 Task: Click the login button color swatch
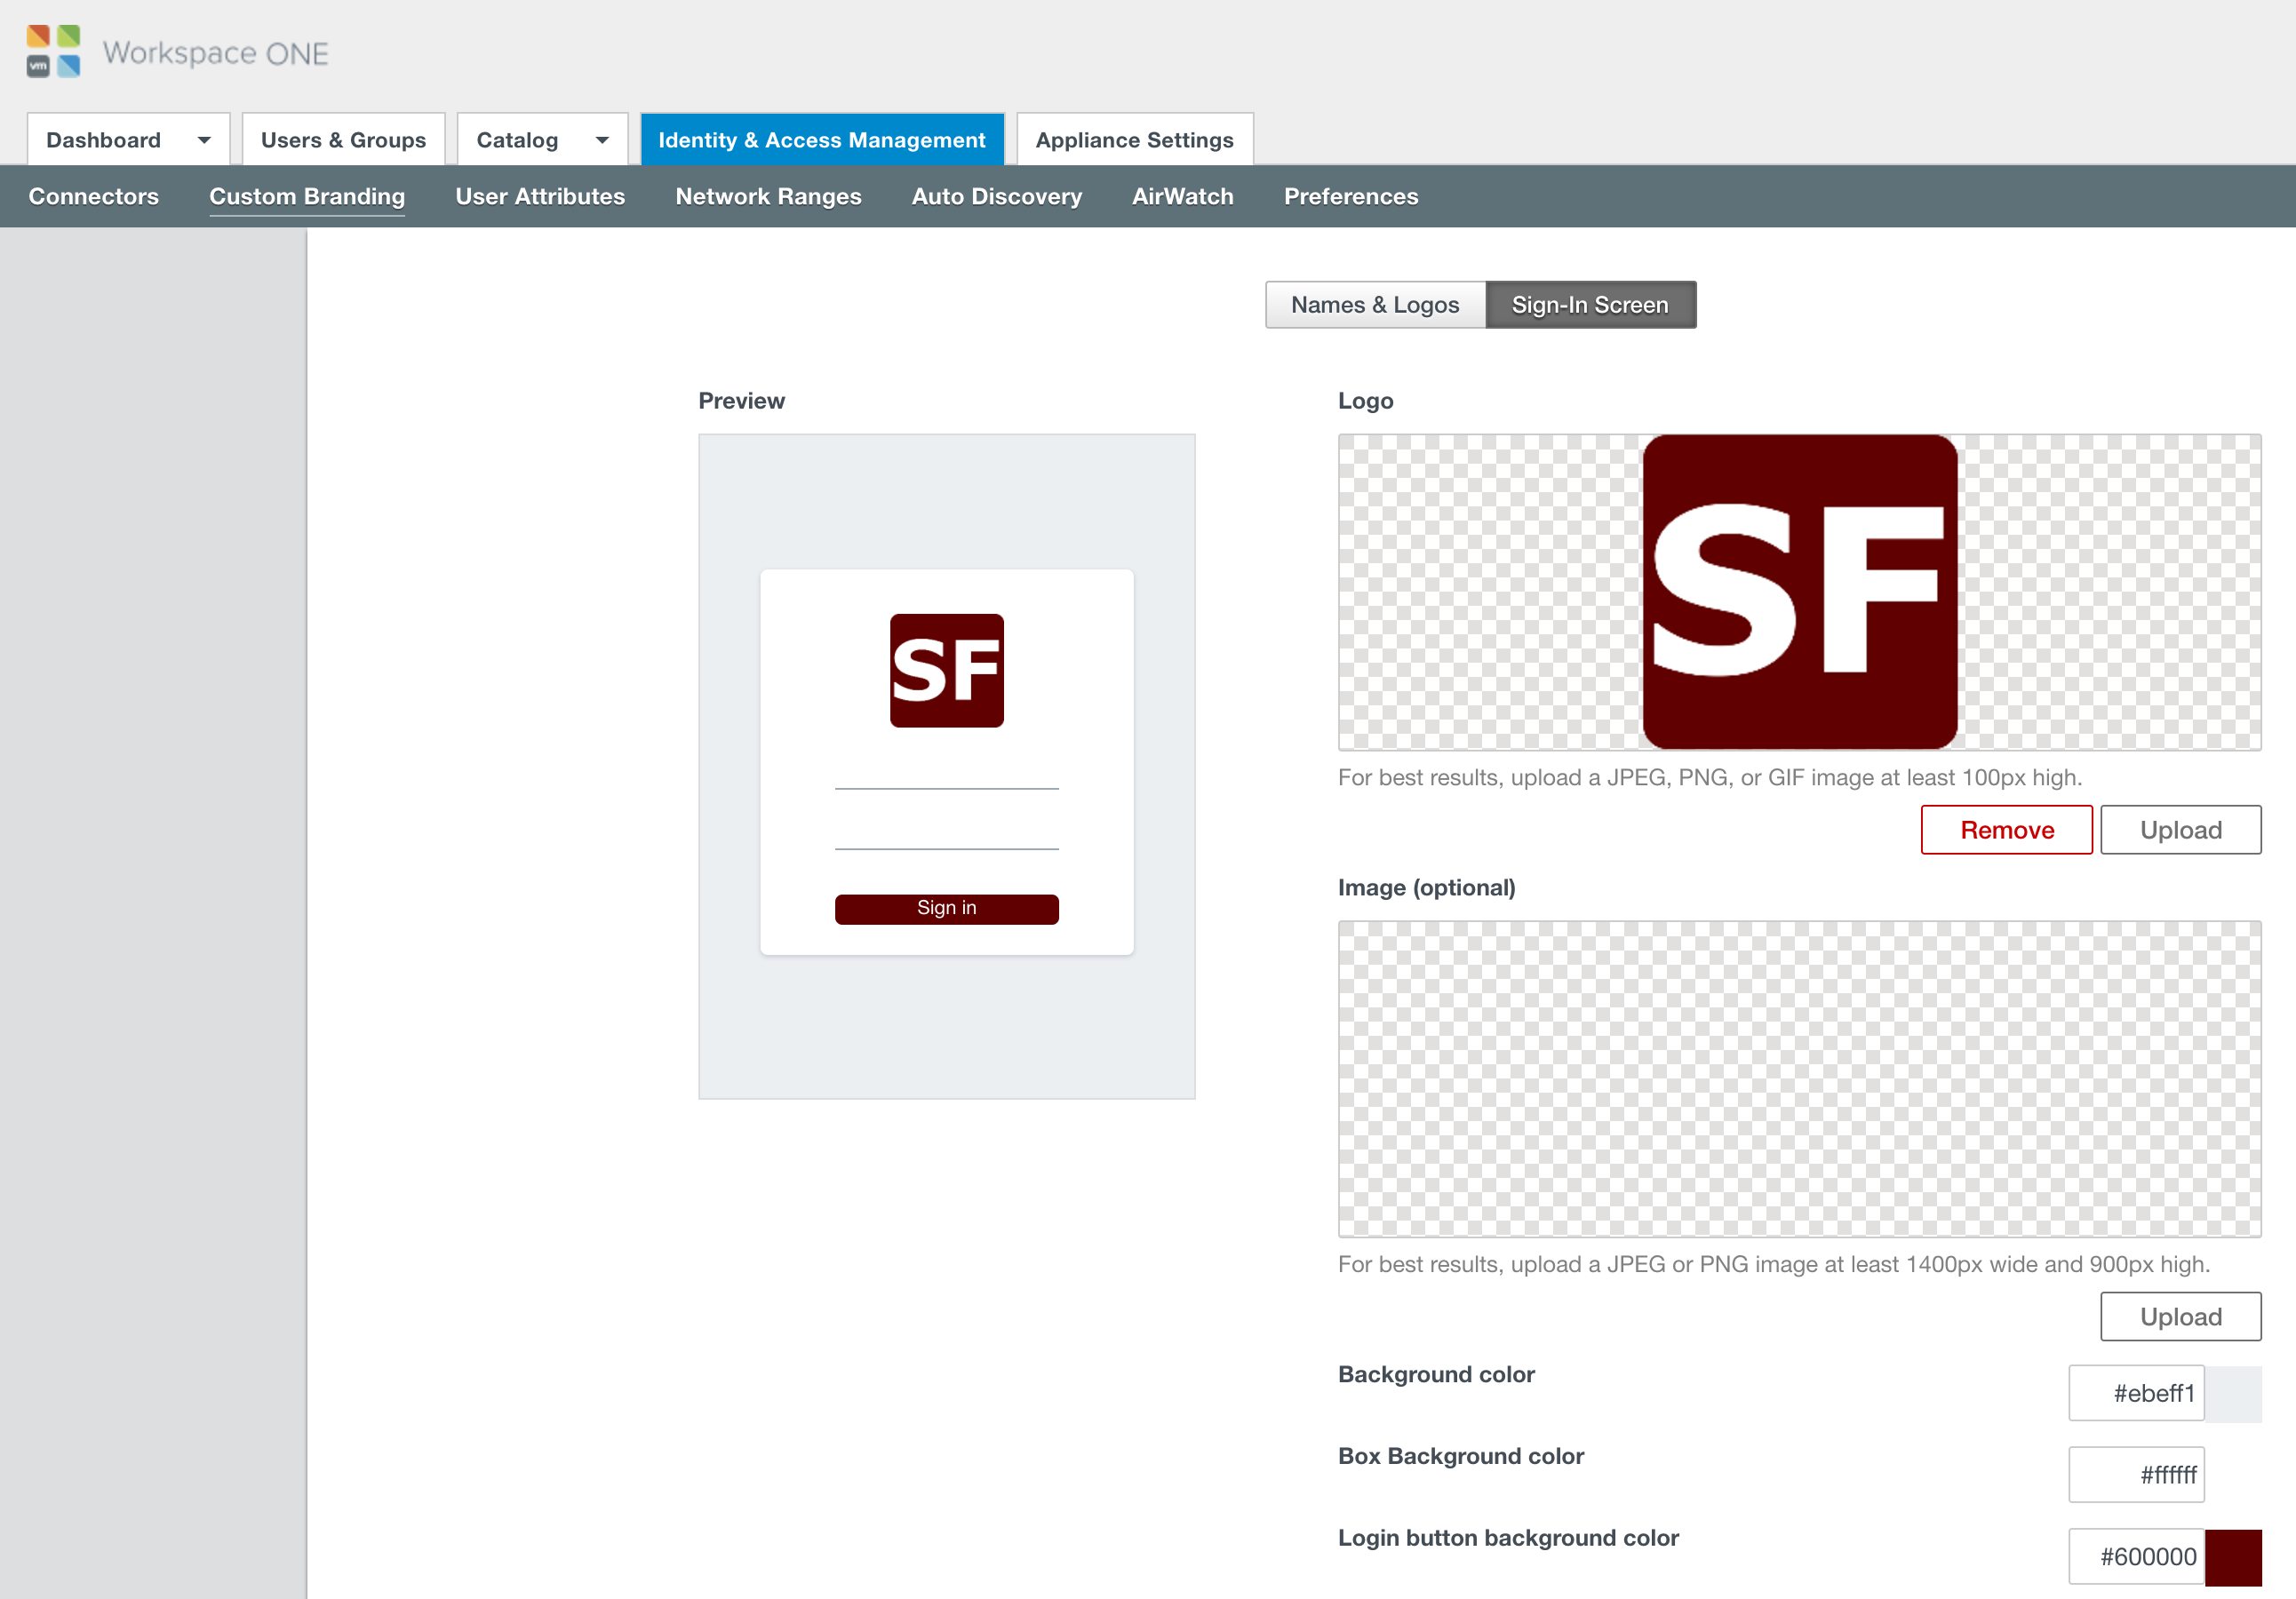click(x=2233, y=1557)
